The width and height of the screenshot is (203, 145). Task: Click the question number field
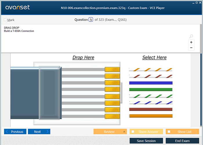(91, 20)
